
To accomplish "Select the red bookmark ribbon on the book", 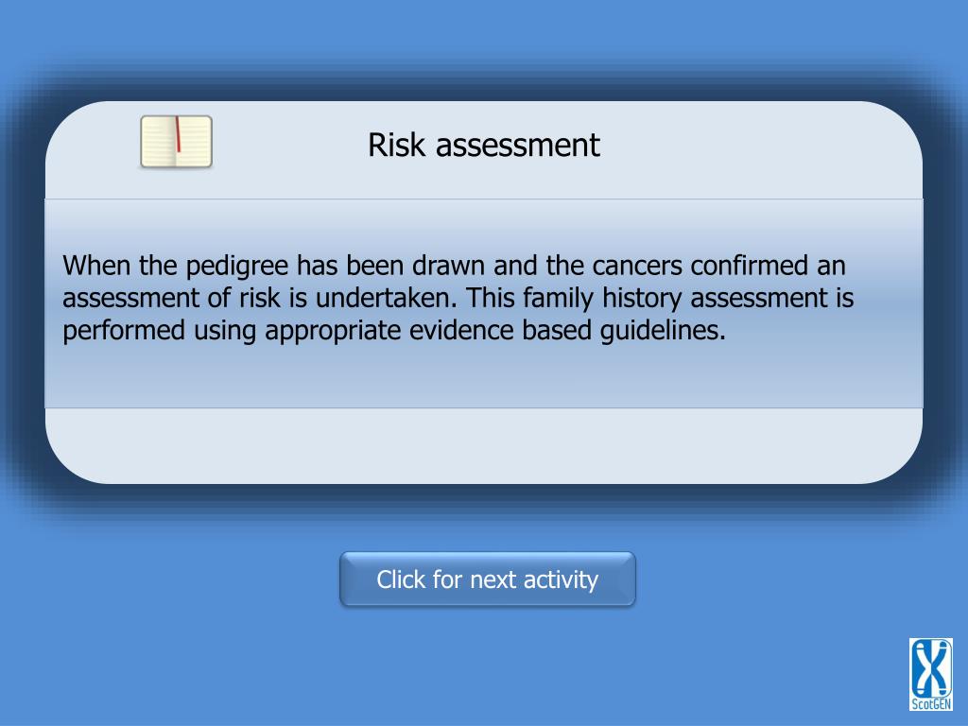I will coord(178,134).
